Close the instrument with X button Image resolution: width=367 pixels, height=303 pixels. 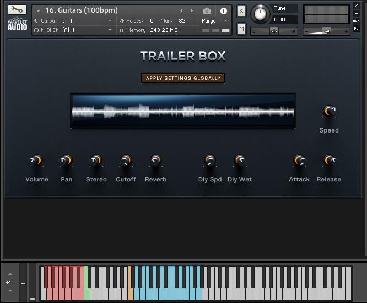pos(356,6)
